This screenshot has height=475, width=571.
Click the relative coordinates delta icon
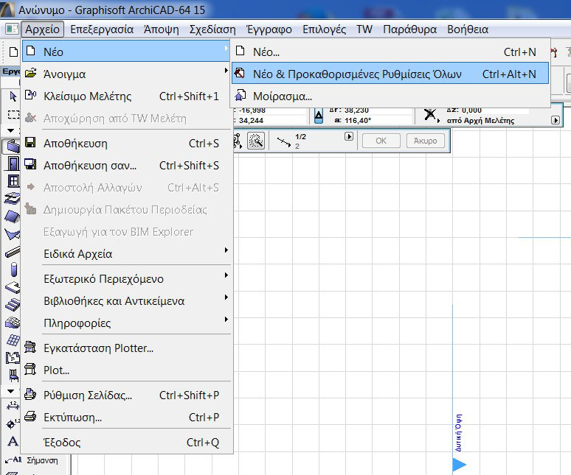pyautogui.click(x=319, y=116)
